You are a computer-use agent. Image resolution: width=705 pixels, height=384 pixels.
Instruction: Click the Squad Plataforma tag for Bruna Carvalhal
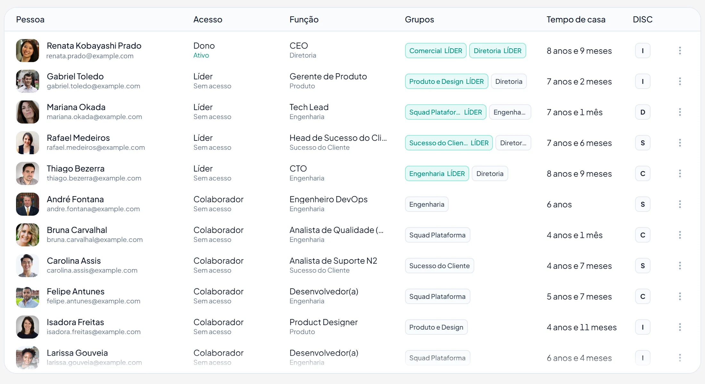tap(437, 235)
